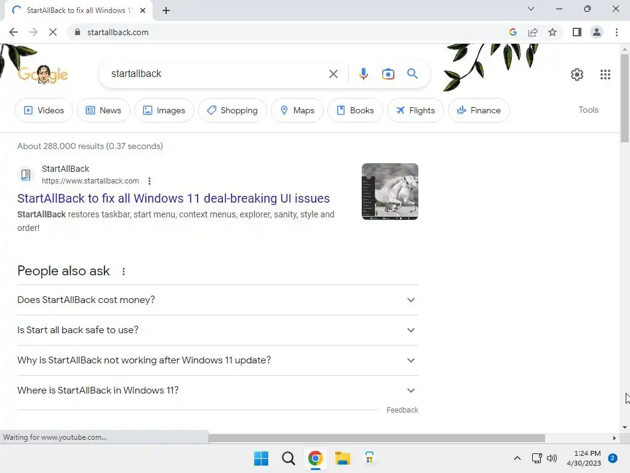Go back to the previous page
The width and height of the screenshot is (630, 473).
(14, 32)
